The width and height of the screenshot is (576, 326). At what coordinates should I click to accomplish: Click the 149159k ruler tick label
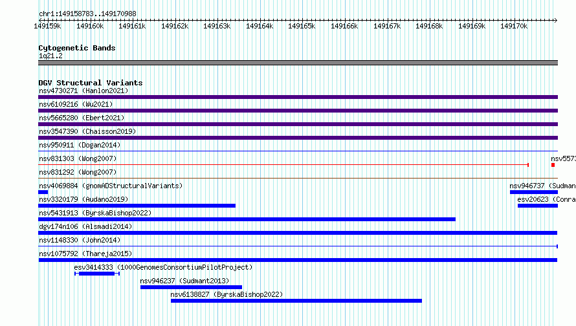[47, 26]
